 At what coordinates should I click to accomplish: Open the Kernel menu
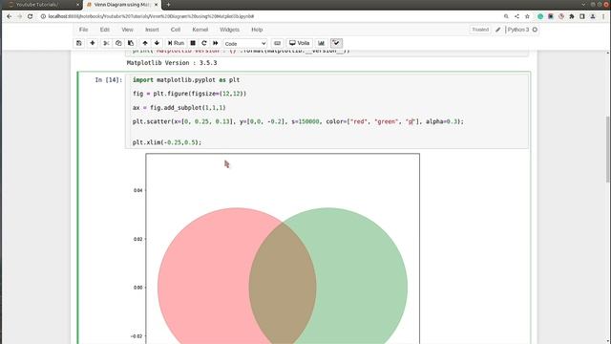pyautogui.click(x=200, y=30)
